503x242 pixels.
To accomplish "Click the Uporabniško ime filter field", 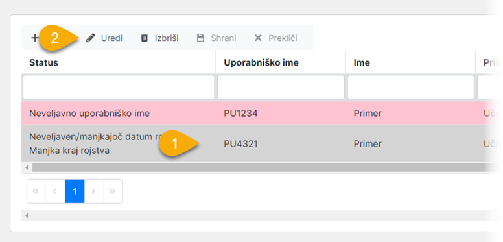I will tap(281, 88).
